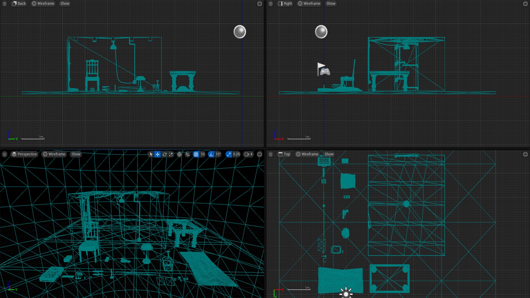Open the Right viewport Wireframe view mode dropdown
Image resolution: width=530 pixels, height=298 pixels.
pos(309,4)
